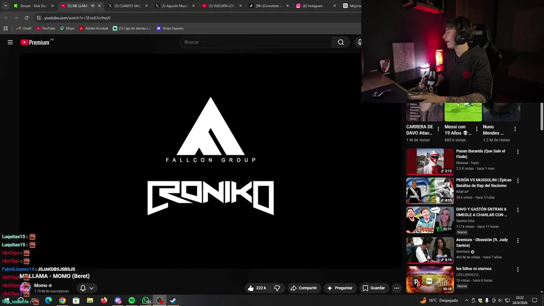Open Steam from taskbar

point(173,300)
